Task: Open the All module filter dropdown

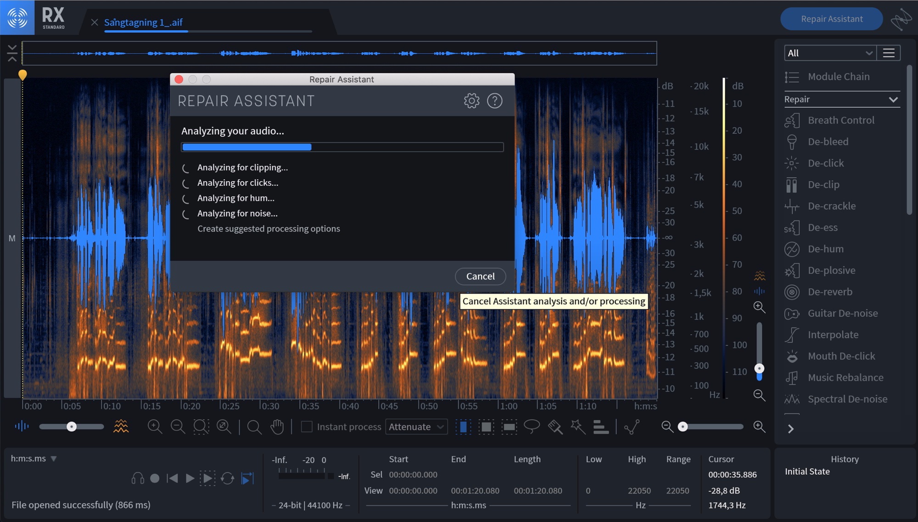Action: point(830,53)
